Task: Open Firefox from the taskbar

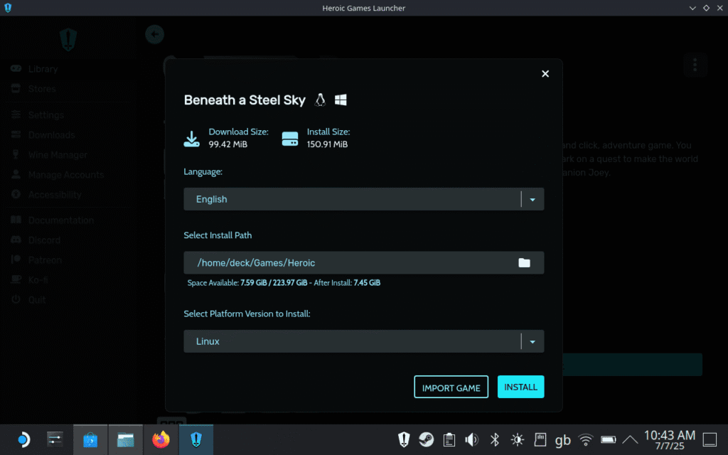Action: (x=161, y=440)
